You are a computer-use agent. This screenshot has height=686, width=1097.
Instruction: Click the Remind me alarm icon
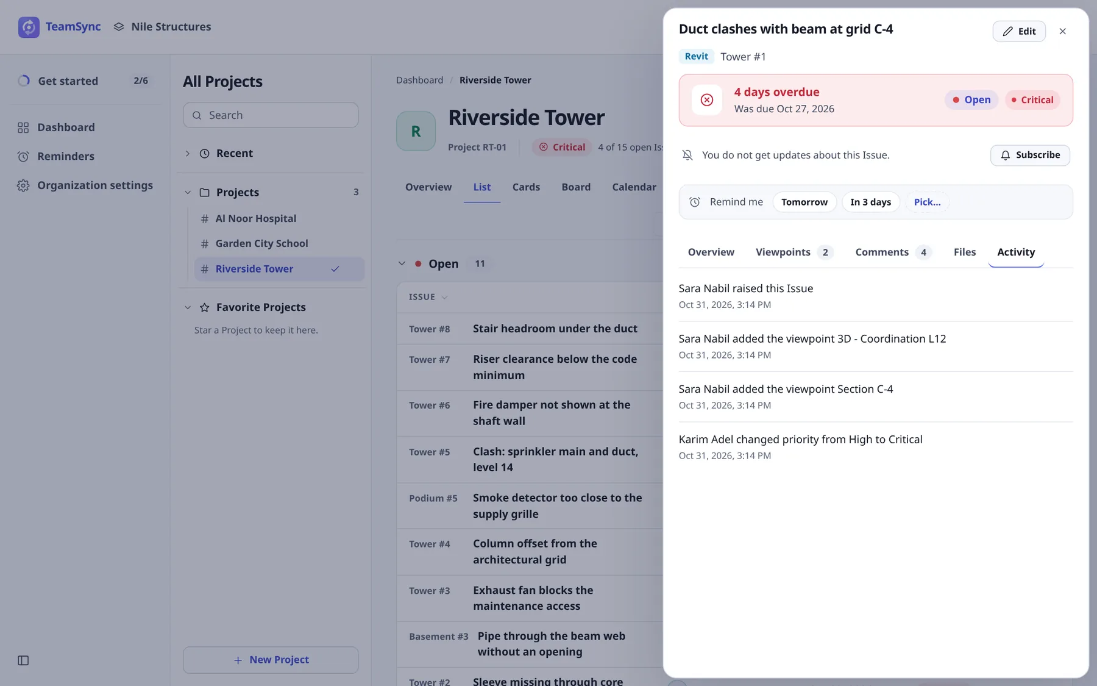(x=695, y=202)
